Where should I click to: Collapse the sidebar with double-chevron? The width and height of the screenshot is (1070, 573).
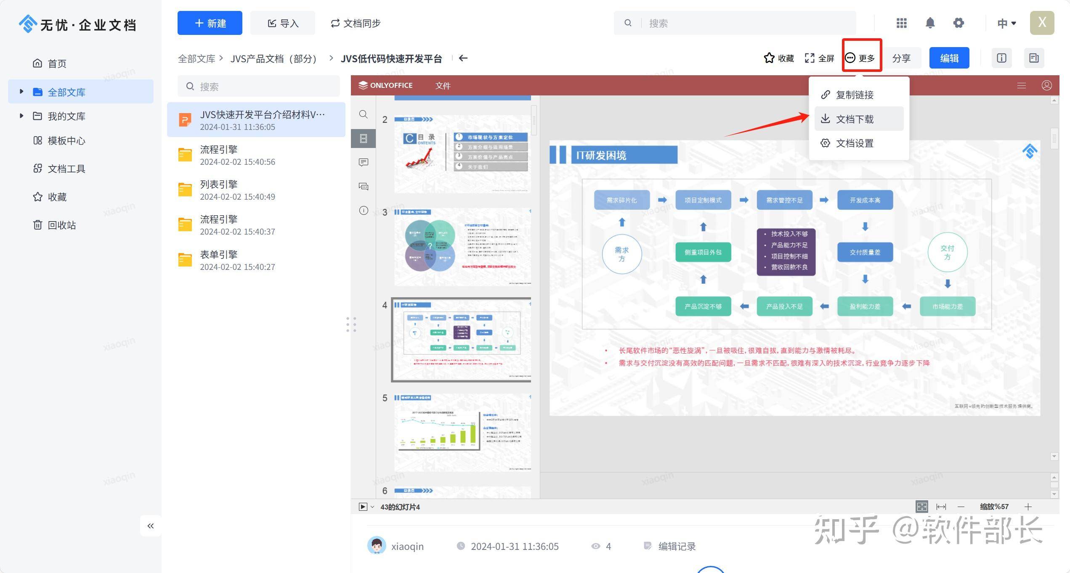tap(151, 525)
